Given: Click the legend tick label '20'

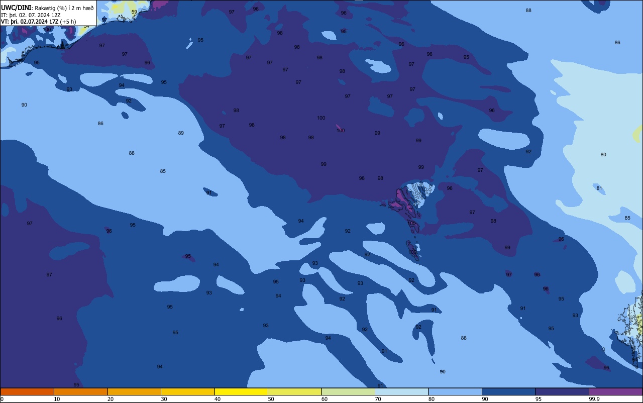Looking at the screenshot, I should [111, 399].
